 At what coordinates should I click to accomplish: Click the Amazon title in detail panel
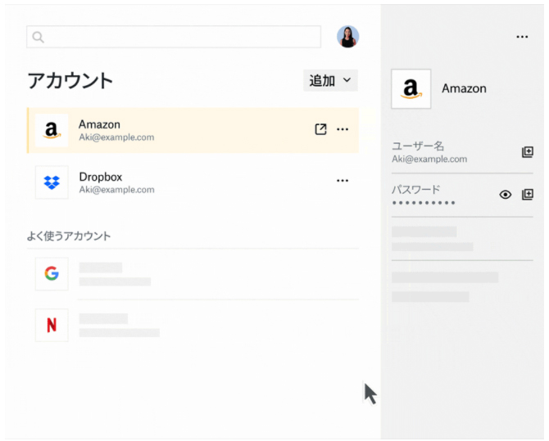click(x=464, y=88)
